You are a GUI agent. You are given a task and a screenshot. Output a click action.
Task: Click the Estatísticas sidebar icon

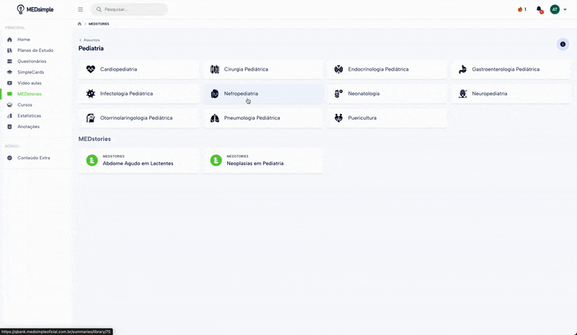(x=9, y=116)
